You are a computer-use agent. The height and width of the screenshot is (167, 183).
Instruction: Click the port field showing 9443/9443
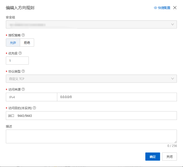[x=91, y=116]
